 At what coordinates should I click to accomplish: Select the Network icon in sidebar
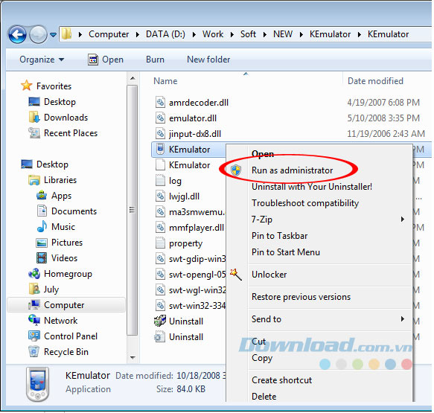[x=34, y=320]
